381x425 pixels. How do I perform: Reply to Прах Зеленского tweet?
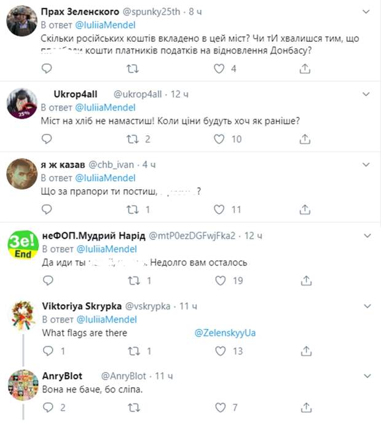pyautogui.click(x=47, y=69)
